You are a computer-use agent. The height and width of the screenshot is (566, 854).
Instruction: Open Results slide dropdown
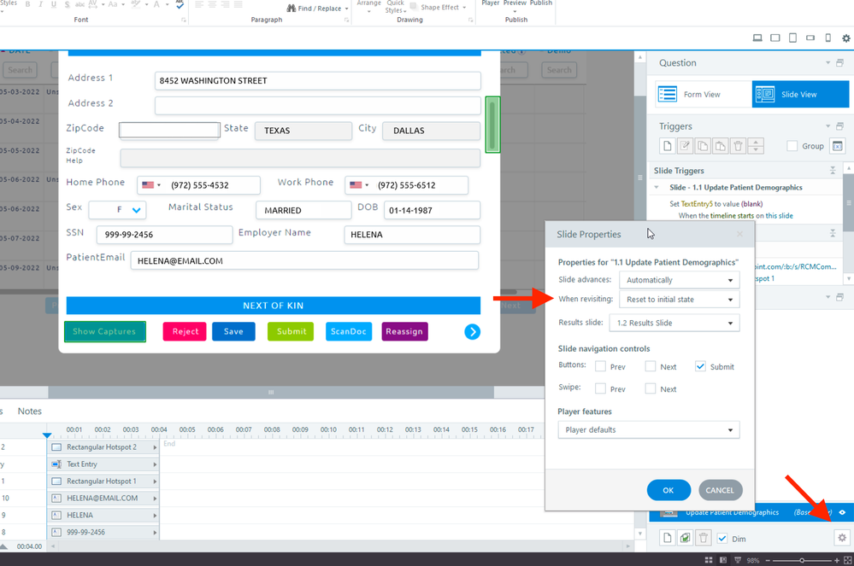(x=674, y=323)
